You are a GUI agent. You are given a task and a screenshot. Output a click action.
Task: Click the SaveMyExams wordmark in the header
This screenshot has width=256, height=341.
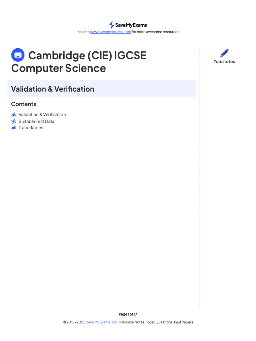[x=131, y=25]
